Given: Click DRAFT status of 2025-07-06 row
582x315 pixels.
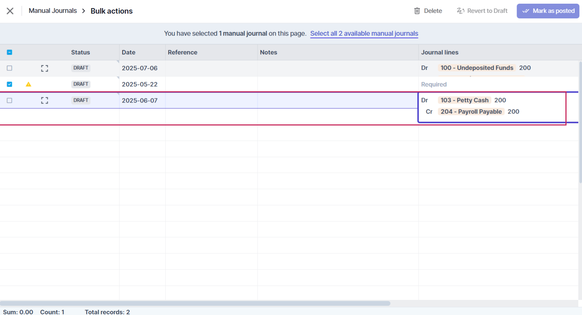Looking at the screenshot, I should pos(81,68).
